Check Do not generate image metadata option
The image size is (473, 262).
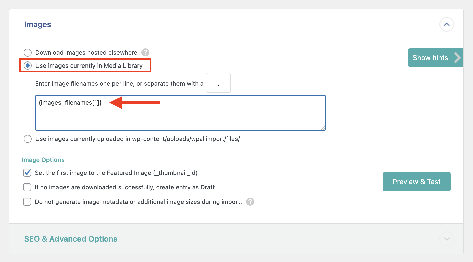pyautogui.click(x=27, y=202)
